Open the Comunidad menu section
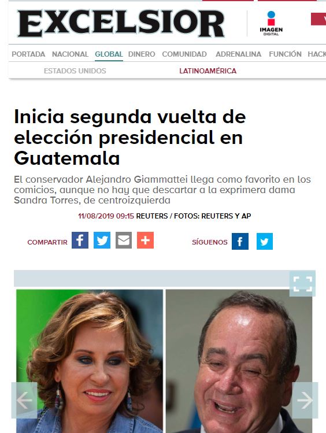Image resolution: width=326 pixels, height=433 pixels. pos(184,54)
